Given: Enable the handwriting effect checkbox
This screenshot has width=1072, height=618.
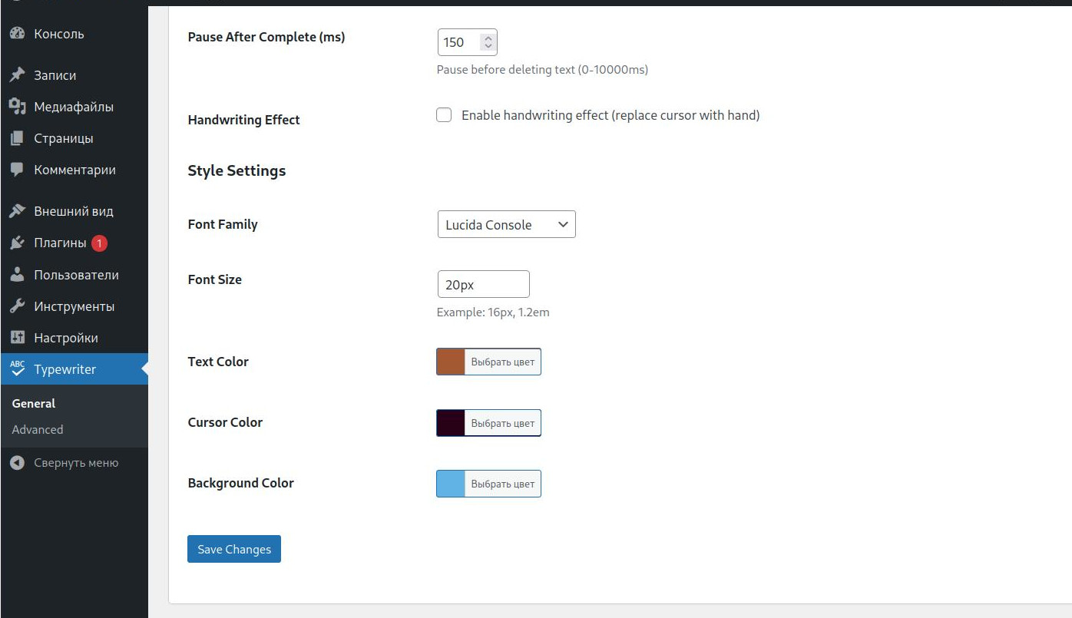Looking at the screenshot, I should point(444,115).
